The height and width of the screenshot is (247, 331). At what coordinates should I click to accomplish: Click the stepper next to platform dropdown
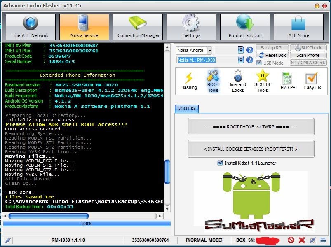[x=241, y=50]
